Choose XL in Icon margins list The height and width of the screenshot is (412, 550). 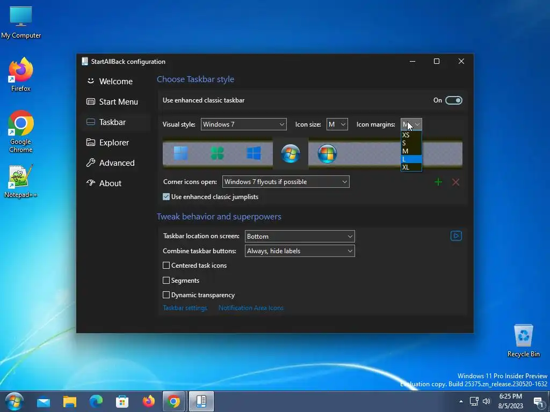[411, 167]
